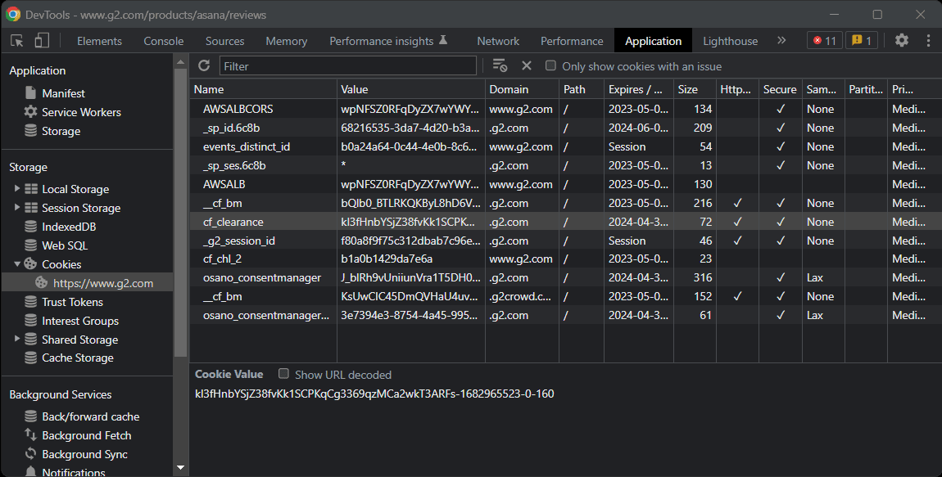942x477 pixels.
Task: Click the errors counter showing 11
Action: tap(824, 40)
